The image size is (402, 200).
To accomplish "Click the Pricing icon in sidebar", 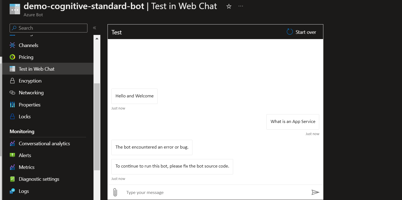I will [x=12, y=57].
